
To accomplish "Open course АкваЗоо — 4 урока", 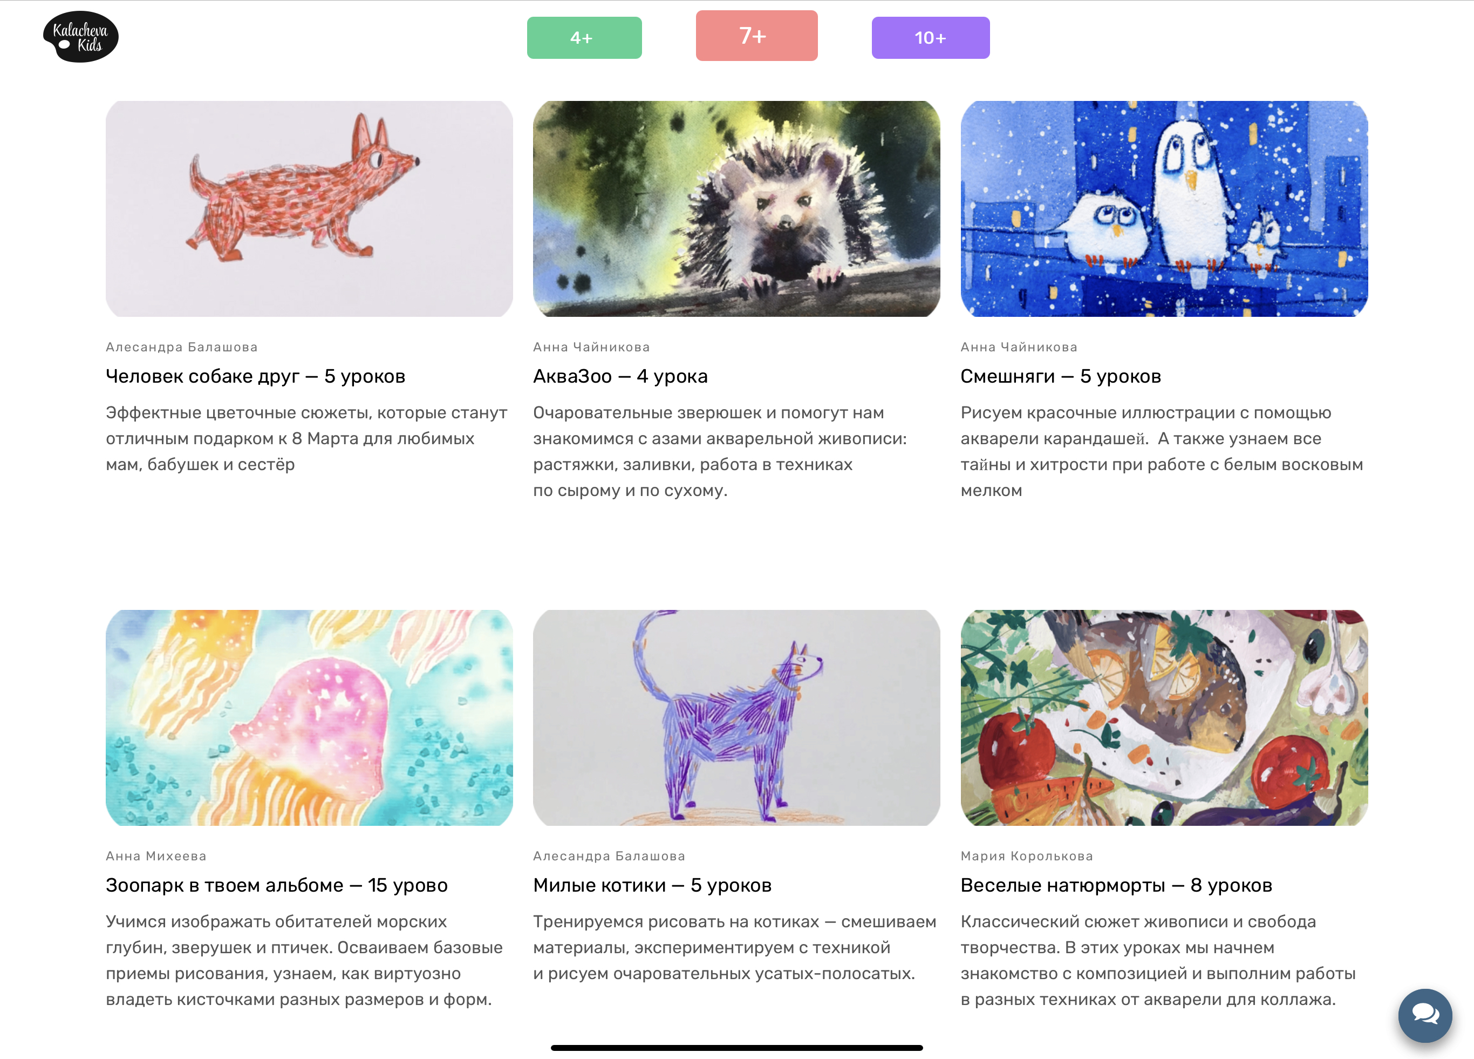I will click(620, 376).
